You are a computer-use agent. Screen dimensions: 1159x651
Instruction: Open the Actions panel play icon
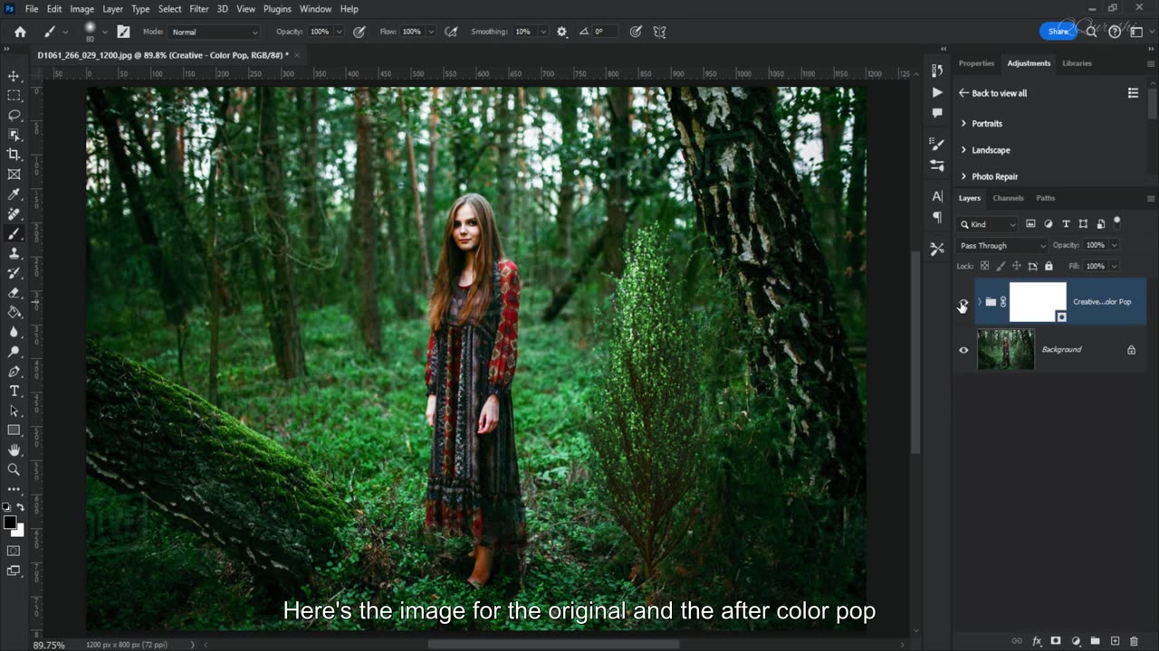[x=937, y=92]
